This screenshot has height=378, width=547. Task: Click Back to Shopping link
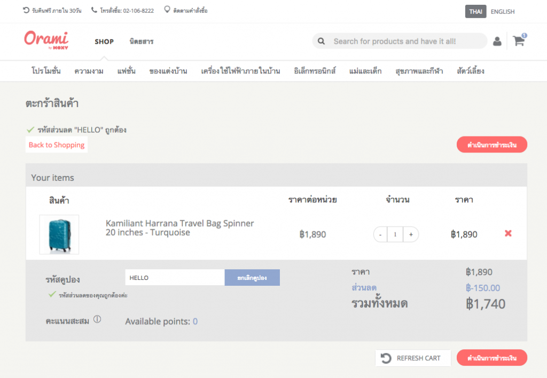(57, 145)
